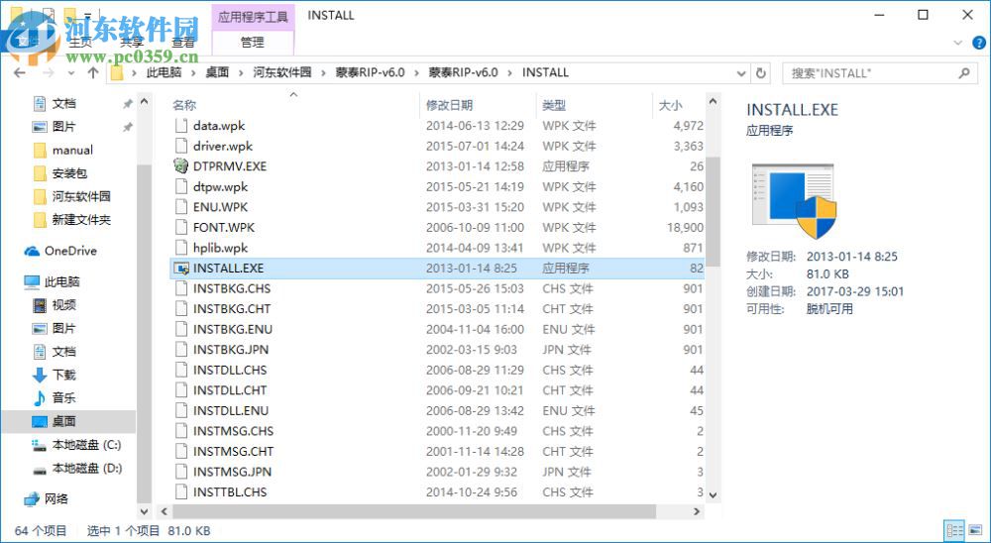
Task: Navigate to 蒙泰RIP-v6.0 breadcrumb before INSTALL
Action: click(463, 72)
